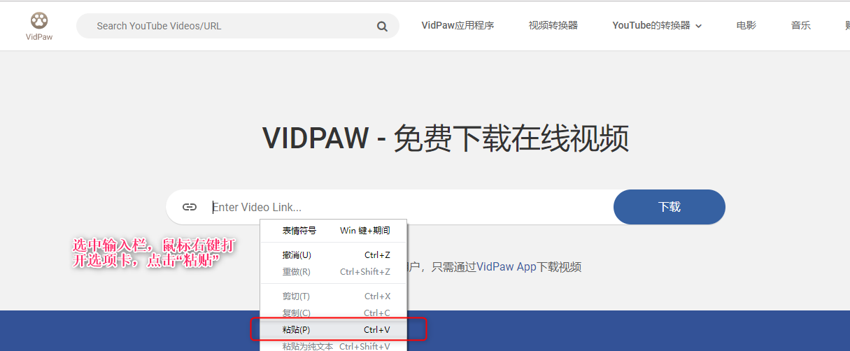Choose 粘贴(P) in context menu

coord(334,329)
